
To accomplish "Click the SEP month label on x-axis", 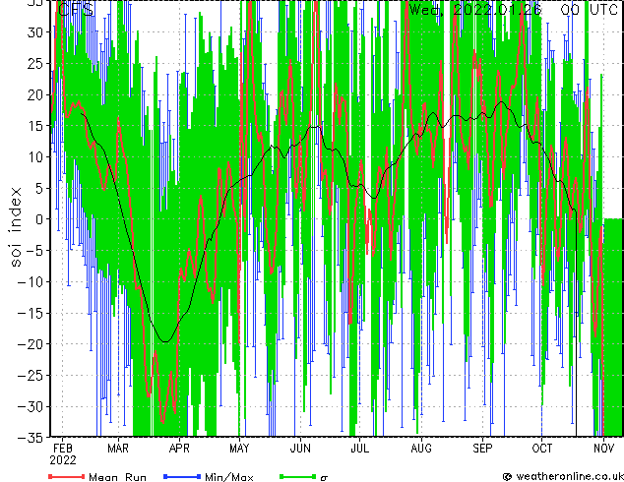I will 482,449.
